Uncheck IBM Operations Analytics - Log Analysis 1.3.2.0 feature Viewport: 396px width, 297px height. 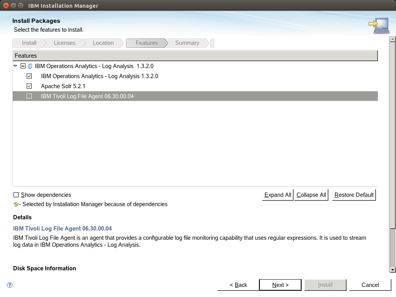click(x=29, y=76)
